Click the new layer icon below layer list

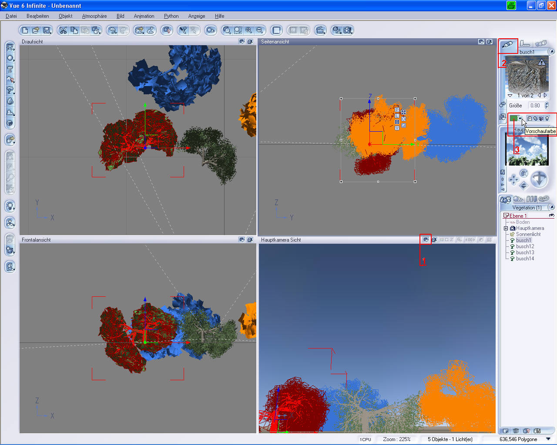[506, 431]
